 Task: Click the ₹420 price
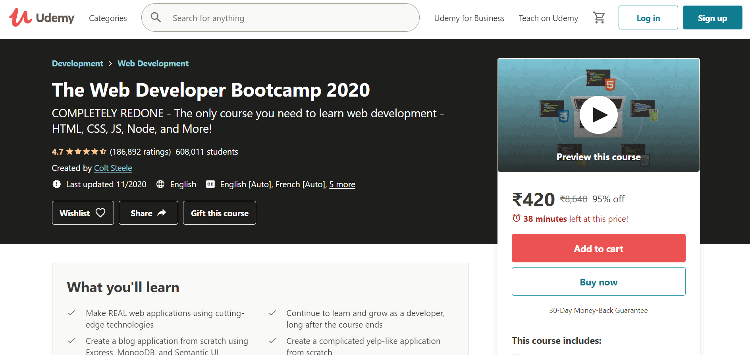[533, 200]
